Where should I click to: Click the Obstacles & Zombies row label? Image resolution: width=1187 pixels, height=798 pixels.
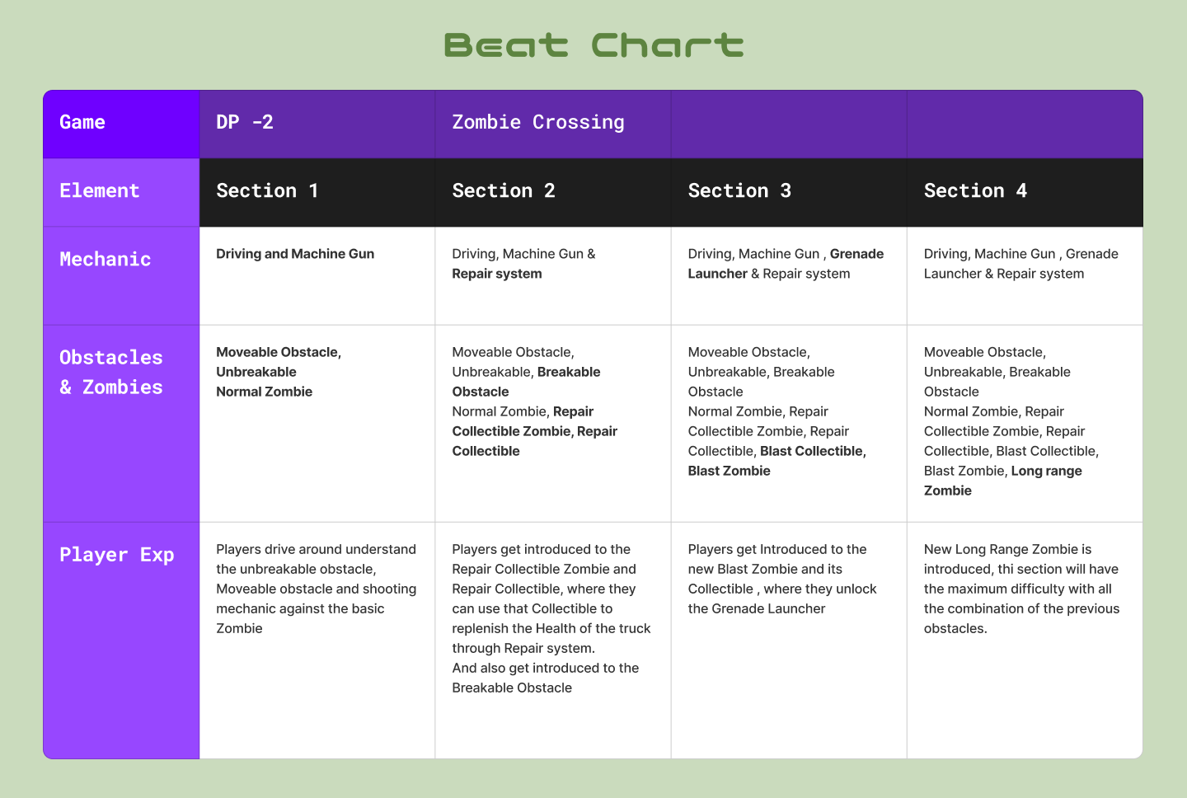[111, 373]
